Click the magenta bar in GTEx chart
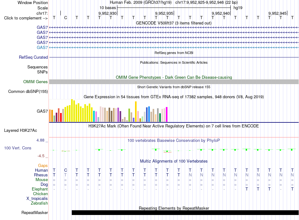 (167, 114)
